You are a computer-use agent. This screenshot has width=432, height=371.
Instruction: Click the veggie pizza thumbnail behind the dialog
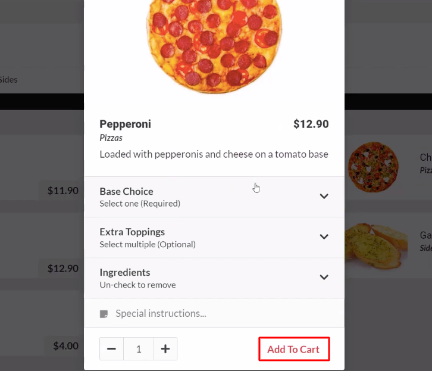[373, 167]
